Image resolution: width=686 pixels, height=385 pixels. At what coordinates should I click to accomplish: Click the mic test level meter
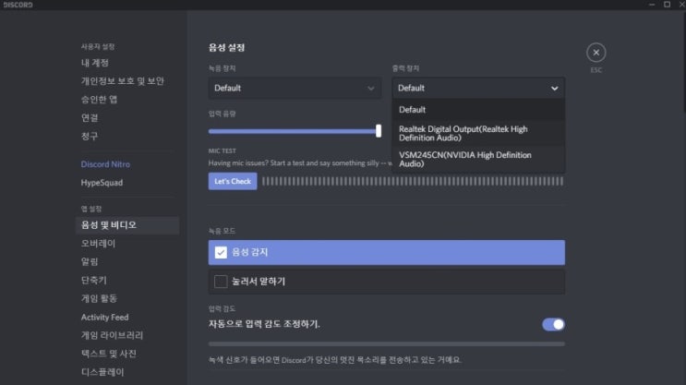tap(413, 182)
